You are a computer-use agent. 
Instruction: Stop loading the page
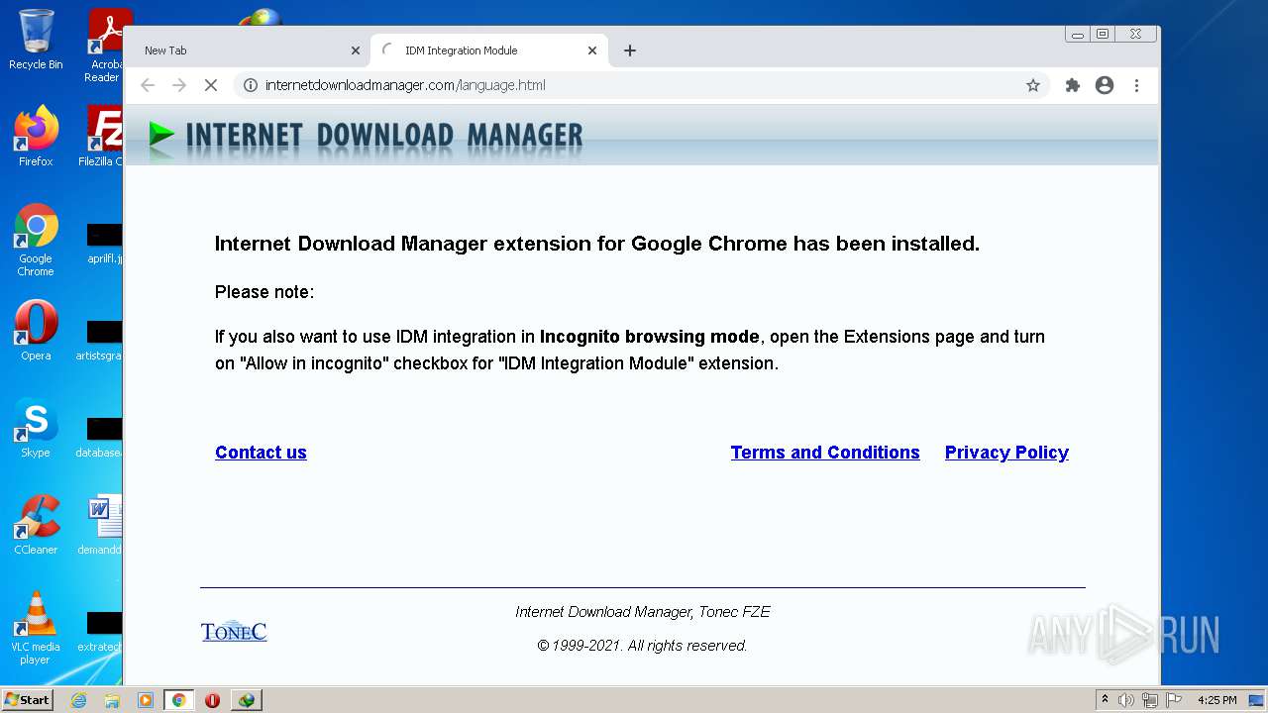tap(211, 85)
